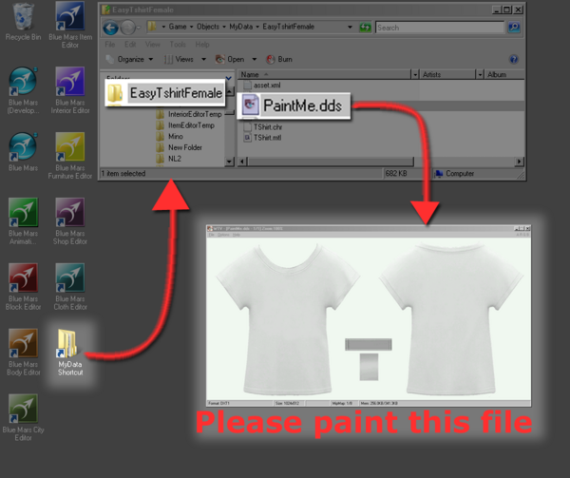Open the Views dropdown
570x478 pixels.
click(x=184, y=59)
